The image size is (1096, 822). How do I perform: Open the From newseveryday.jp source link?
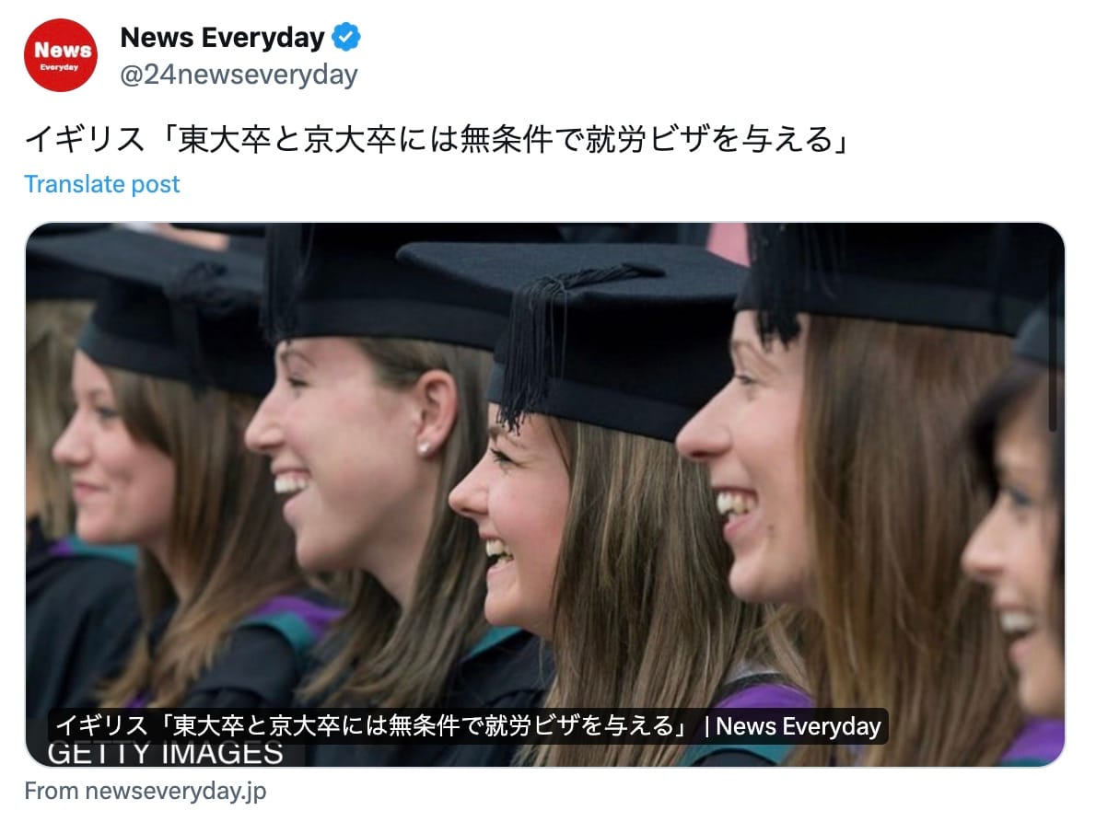click(x=146, y=791)
